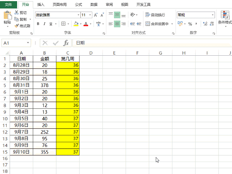The height and width of the screenshot is (174, 232).
Task: Apply percent style format
Action: (x=190, y=24)
